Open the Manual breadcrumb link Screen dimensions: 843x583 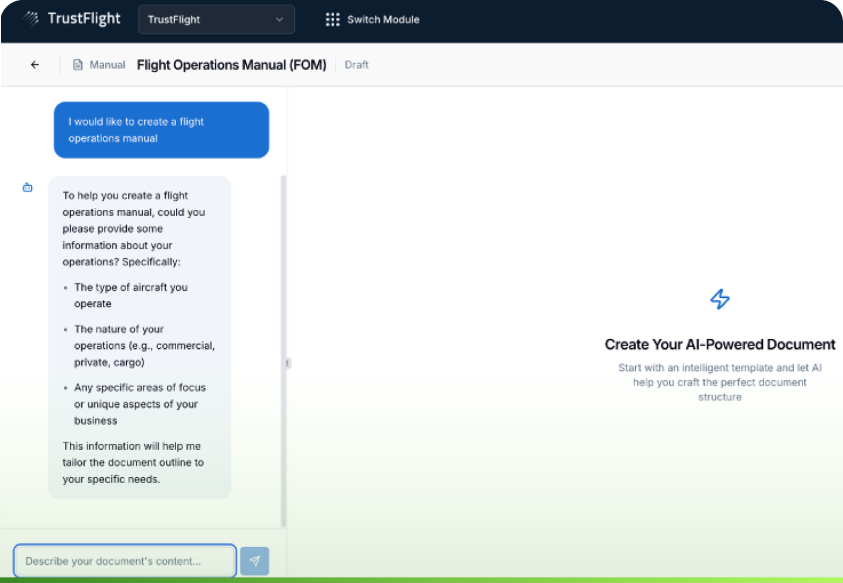[107, 64]
